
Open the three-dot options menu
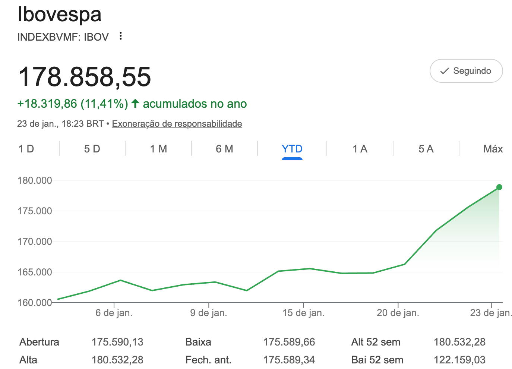point(120,36)
